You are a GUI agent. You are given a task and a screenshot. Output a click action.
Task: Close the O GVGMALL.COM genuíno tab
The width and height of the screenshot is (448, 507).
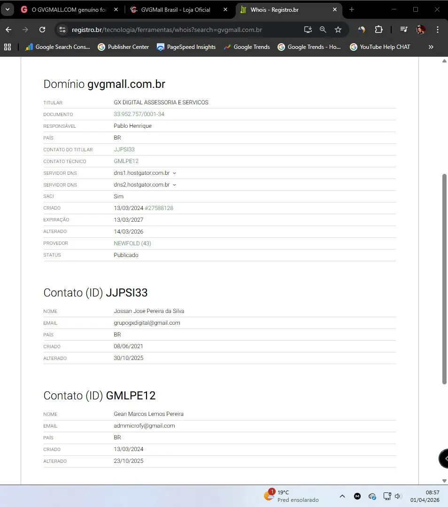116,10
